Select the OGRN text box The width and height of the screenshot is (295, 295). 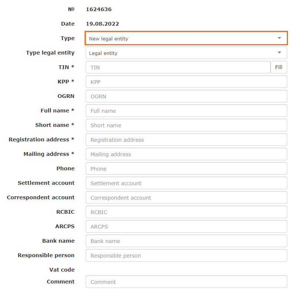186,96
